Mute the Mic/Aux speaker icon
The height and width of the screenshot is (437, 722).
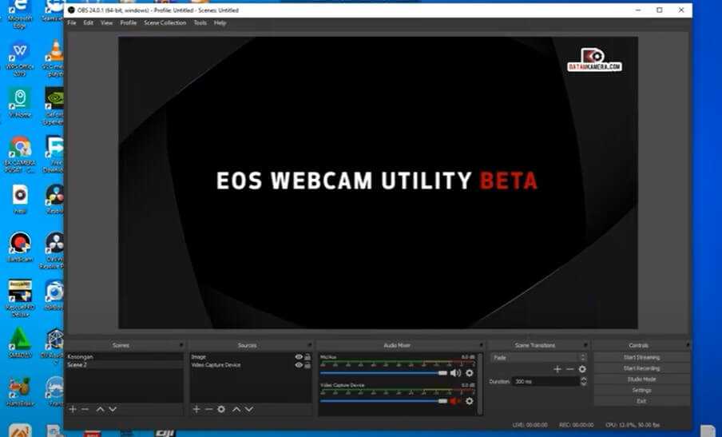point(455,373)
